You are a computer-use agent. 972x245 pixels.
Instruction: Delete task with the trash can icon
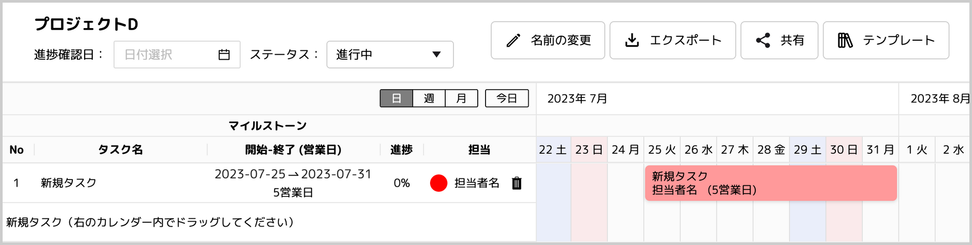pyautogui.click(x=517, y=183)
